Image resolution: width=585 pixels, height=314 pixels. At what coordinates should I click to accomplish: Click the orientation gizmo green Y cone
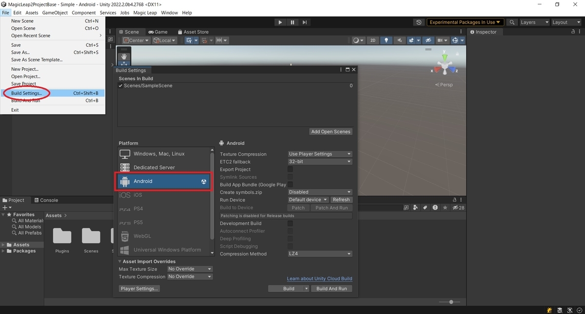point(444,57)
